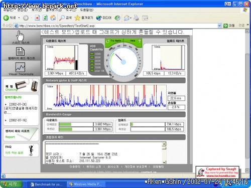Expand the Mail button dropdown arrow
This screenshot has height=188, width=251.
(x=131, y=18)
